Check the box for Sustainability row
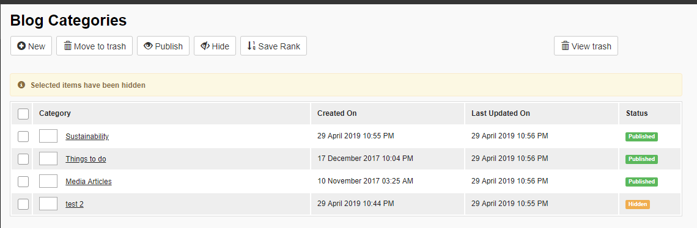The image size is (697, 228). pyautogui.click(x=23, y=137)
